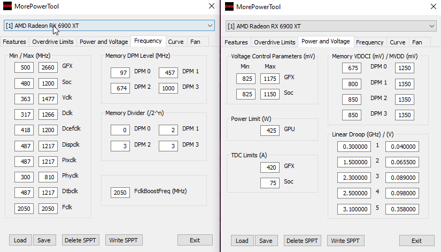Viewport: 441px width, 252px height.
Task: Edit Linear Droop 5 GHz field 3.100000
Action: click(354, 209)
